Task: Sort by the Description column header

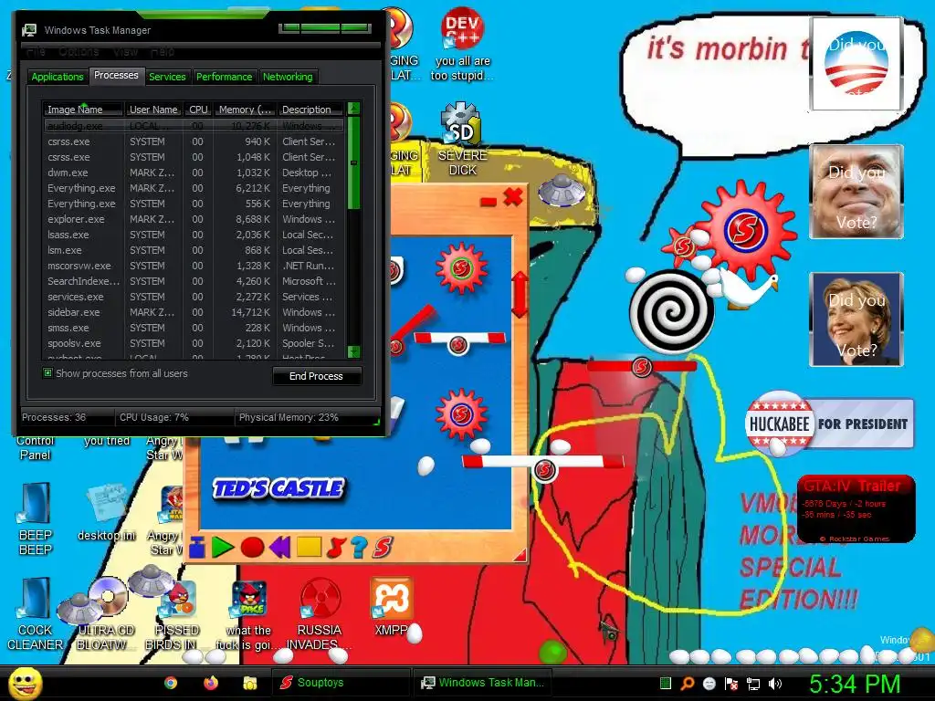Action: (310, 110)
